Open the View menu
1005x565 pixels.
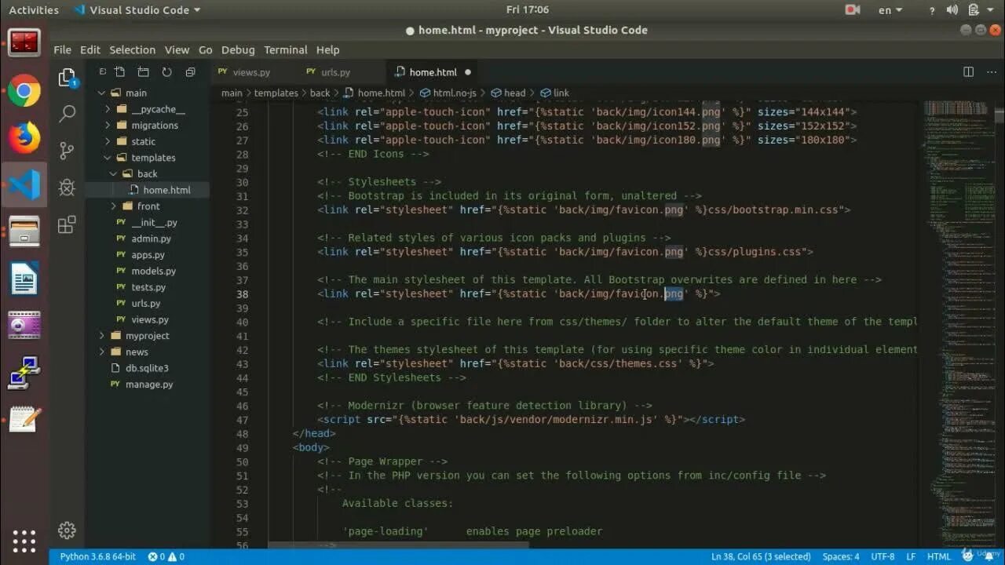[x=177, y=49]
